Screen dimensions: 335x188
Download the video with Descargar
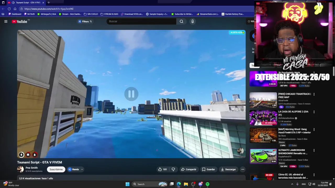pyautogui.click(x=228, y=169)
